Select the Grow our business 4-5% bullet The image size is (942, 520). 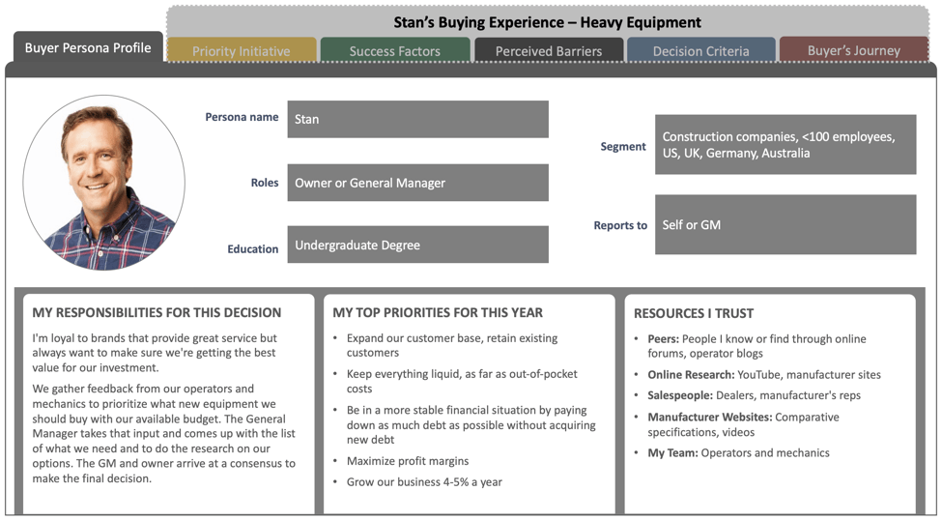pos(424,482)
